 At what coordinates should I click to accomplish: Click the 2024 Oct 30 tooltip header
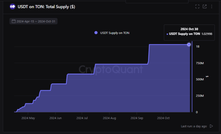pyautogui.click(x=189, y=29)
